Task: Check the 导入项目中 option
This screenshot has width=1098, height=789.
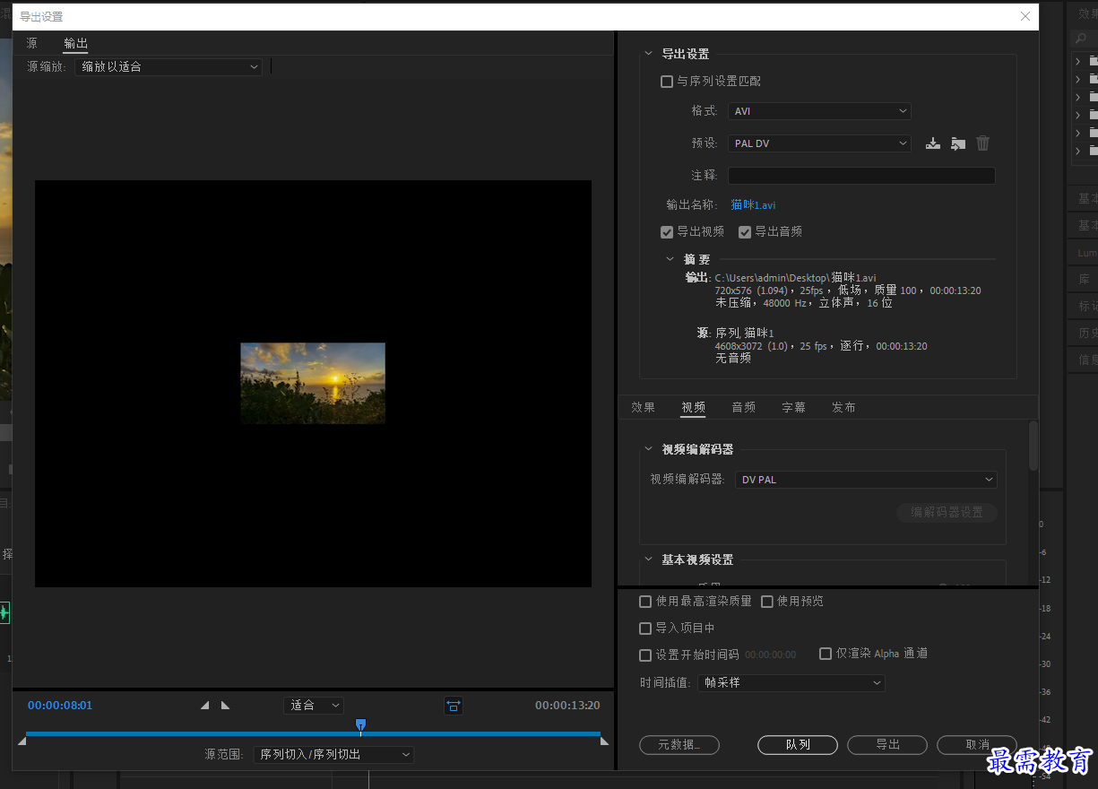Action: click(645, 629)
